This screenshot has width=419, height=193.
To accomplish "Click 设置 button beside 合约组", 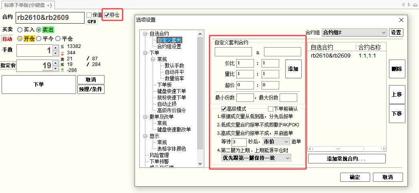I will click(396, 33).
